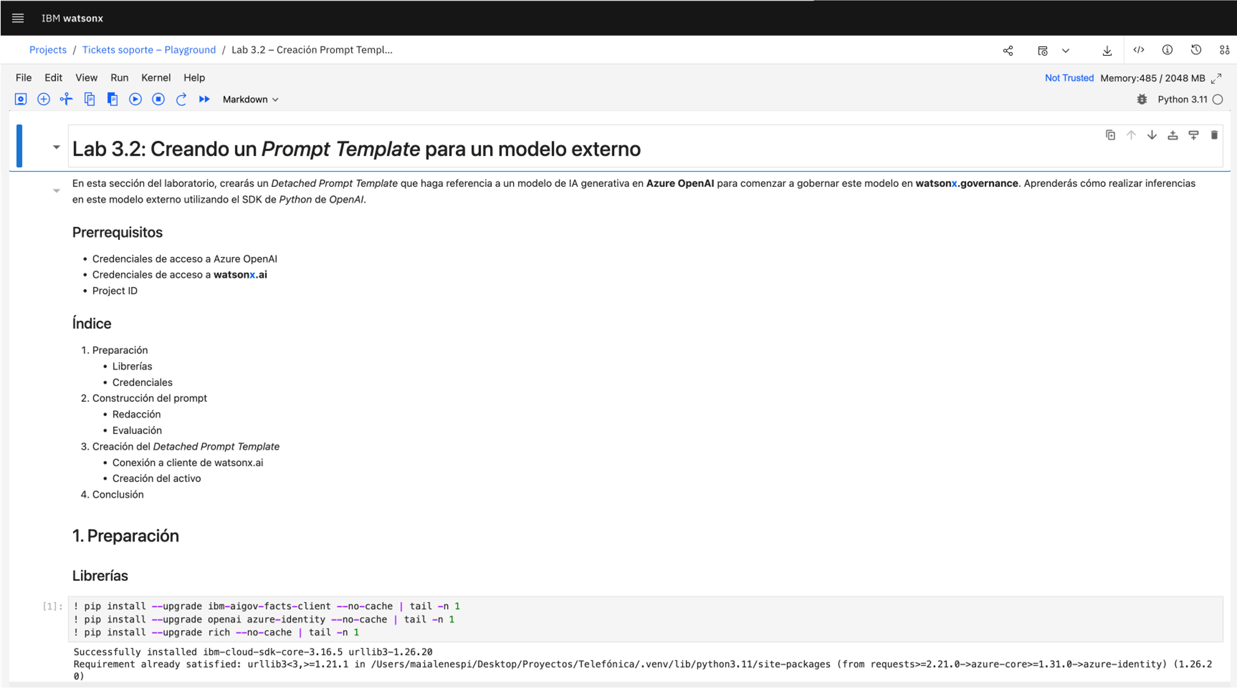
Task: Share the notebook with the share icon
Action: click(1008, 50)
